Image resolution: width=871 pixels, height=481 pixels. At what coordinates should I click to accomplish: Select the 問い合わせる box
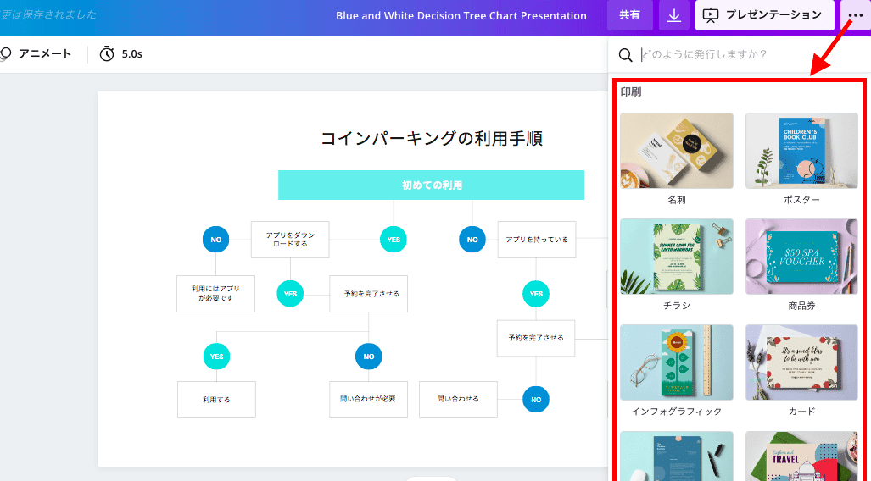tap(458, 400)
